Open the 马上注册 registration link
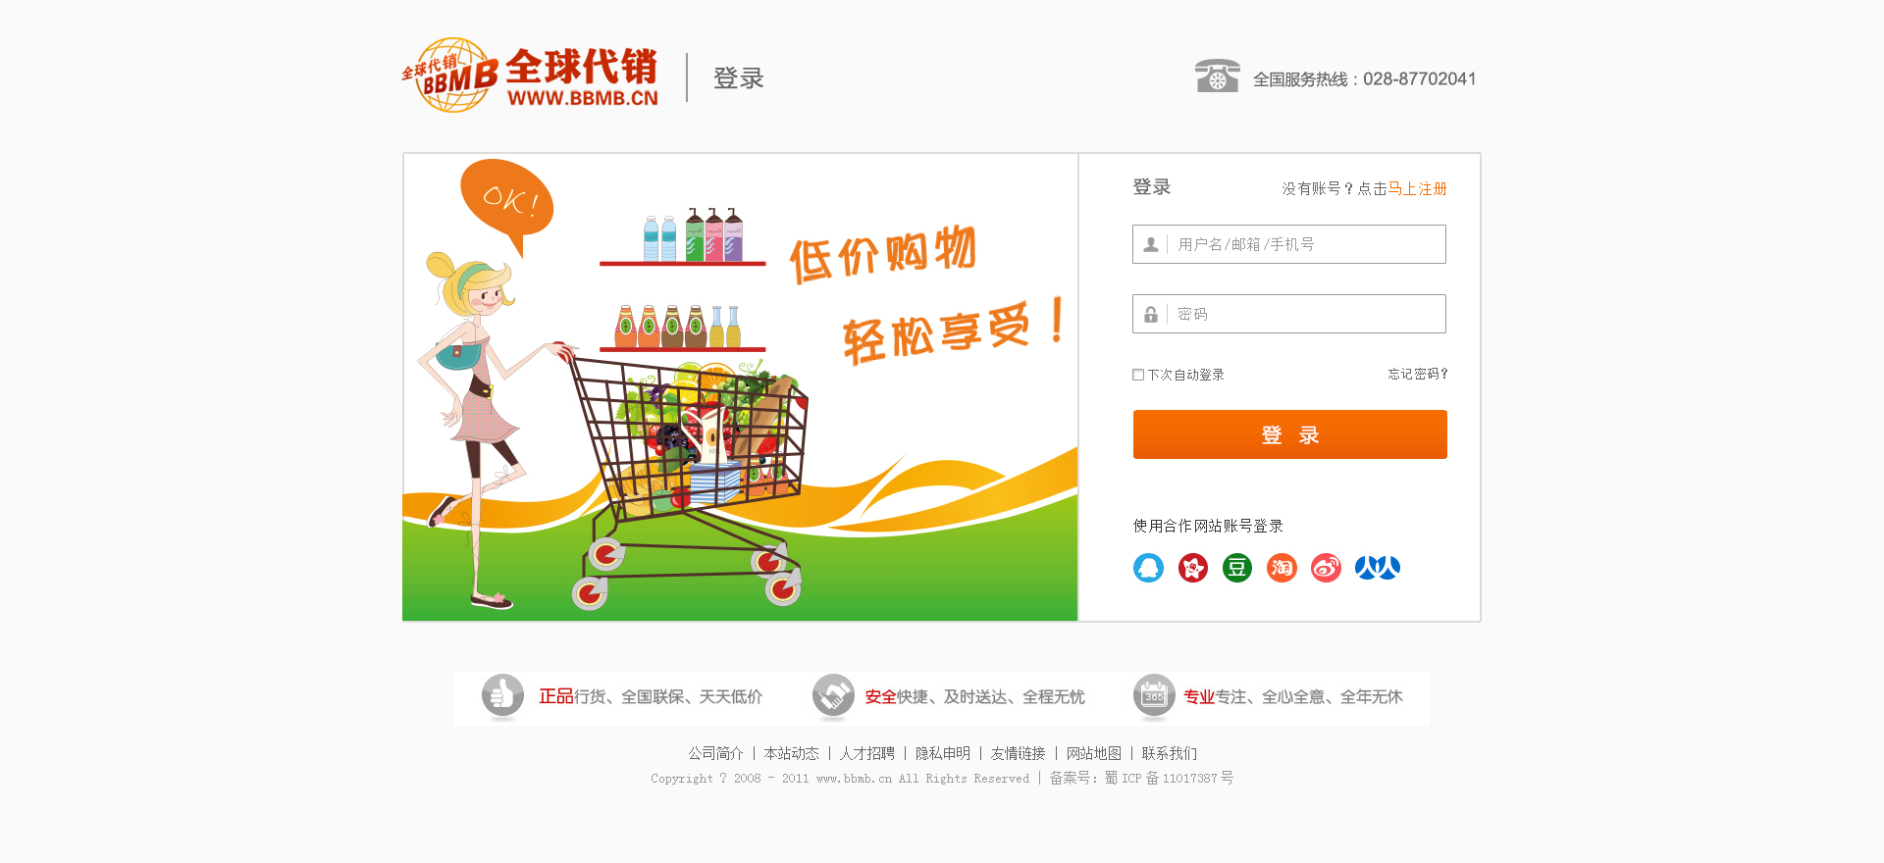1884x863 pixels. point(1417,188)
